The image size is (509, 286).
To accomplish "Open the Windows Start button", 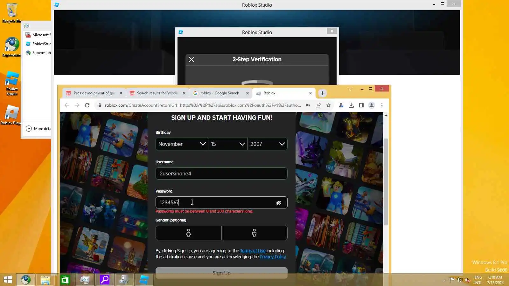I will [8, 280].
